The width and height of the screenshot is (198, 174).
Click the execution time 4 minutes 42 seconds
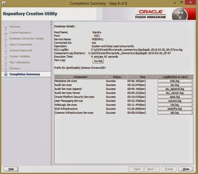(105, 57)
